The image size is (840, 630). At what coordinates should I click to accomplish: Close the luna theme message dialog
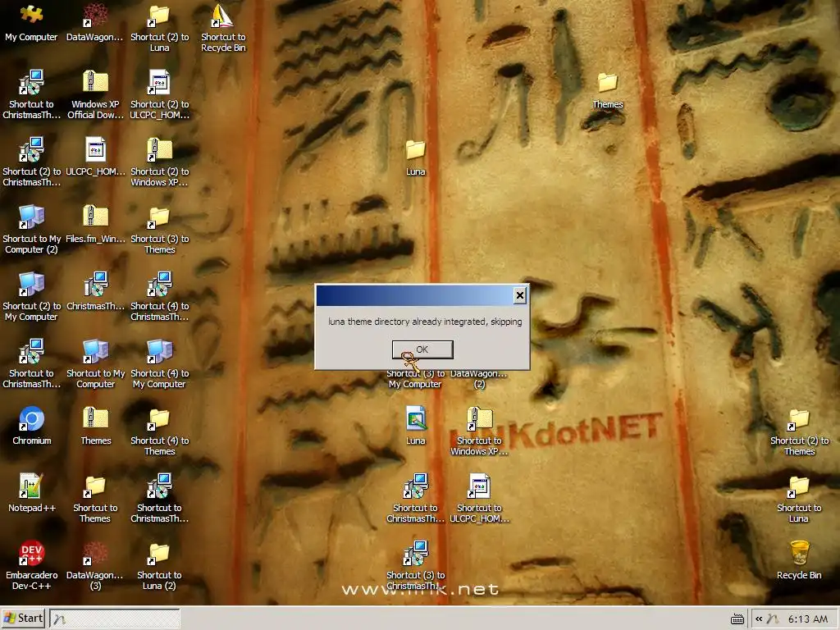click(519, 295)
